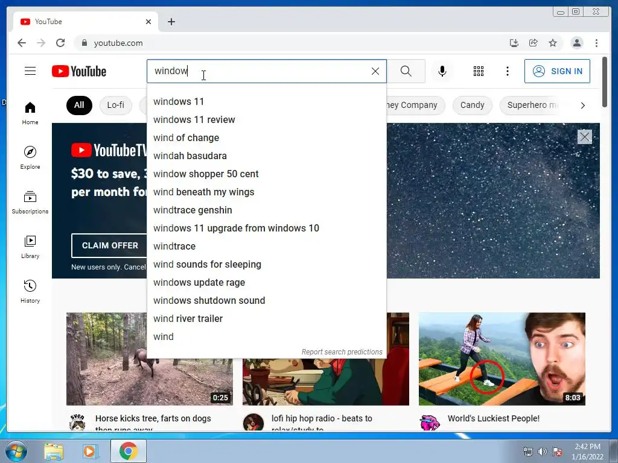Image resolution: width=618 pixels, height=463 pixels.
Task: Choose suggestion windows 11
Action: tap(266, 101)
